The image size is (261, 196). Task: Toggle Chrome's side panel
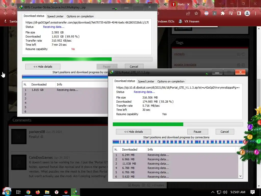pos(239,13)
